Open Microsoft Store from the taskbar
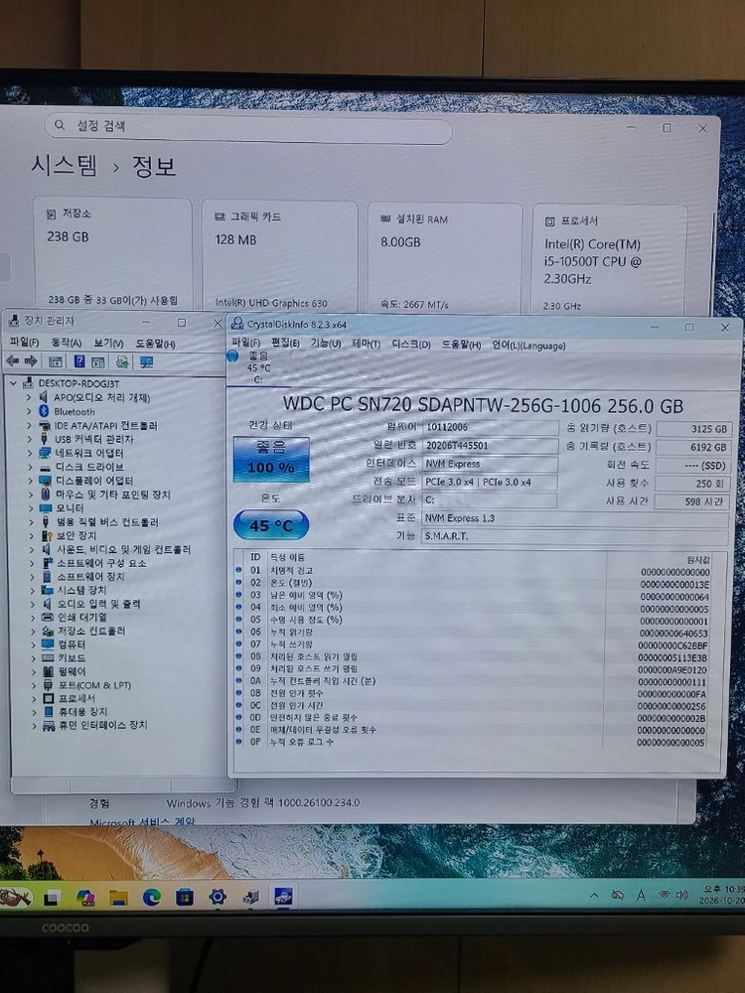This screenshot has height=993, width=745. click(185, 897)
